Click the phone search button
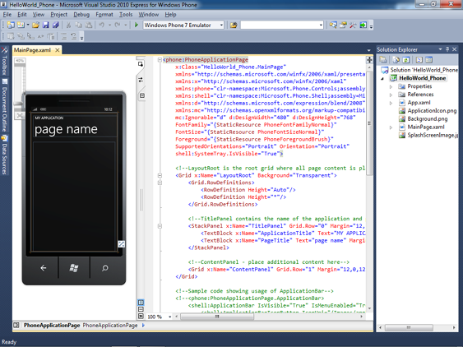Image resolution: width=463 pixels, height=347 pixels. (104, 268)
